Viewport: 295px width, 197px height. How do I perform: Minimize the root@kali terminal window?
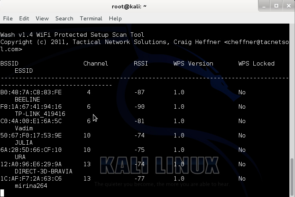264,6
